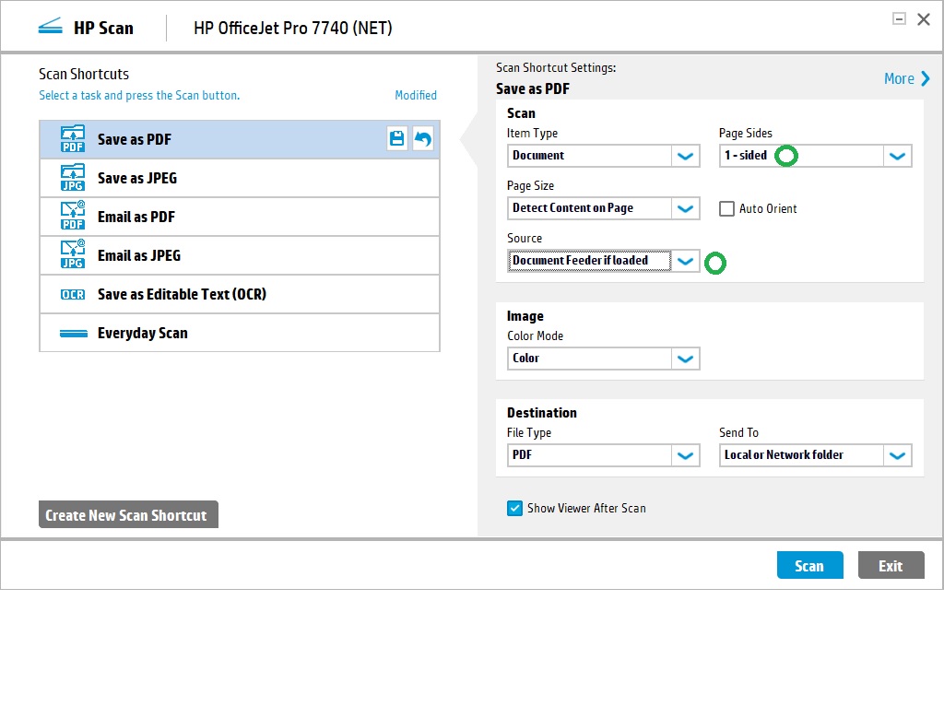Uncheck Show Viewer After Scan
The image size is (944, 706).
(514, 508)
